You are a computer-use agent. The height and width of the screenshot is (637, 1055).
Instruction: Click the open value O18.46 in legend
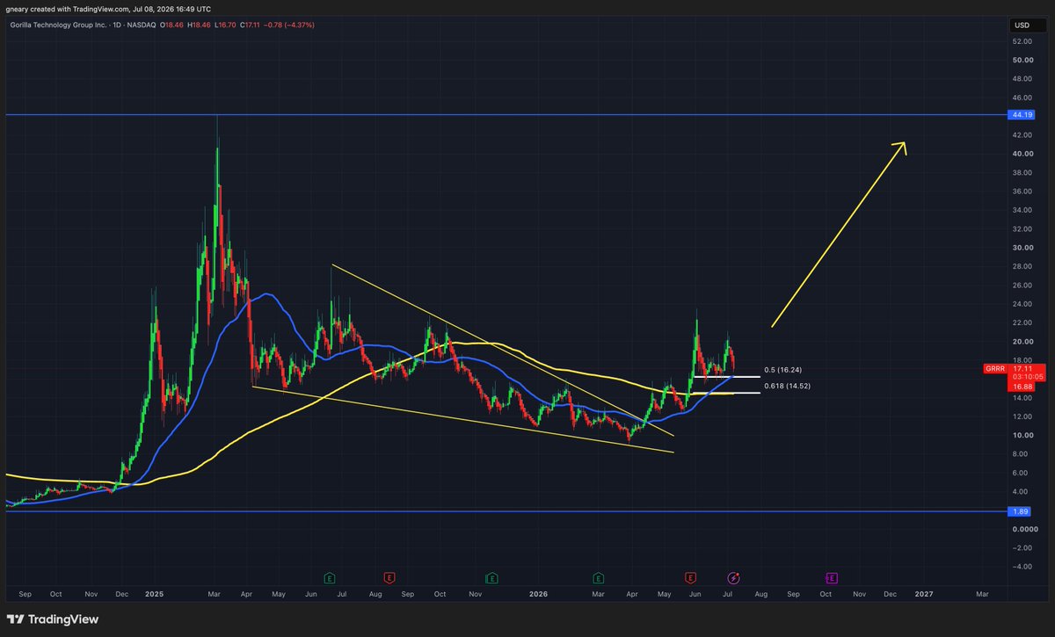tap(171, 25)
